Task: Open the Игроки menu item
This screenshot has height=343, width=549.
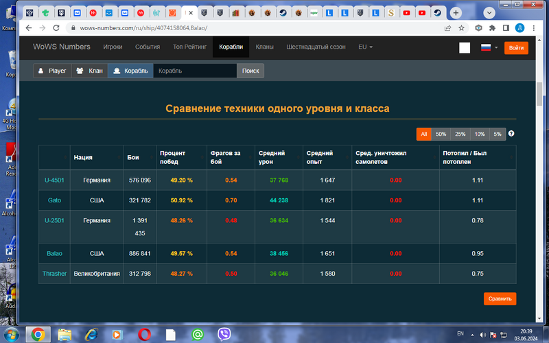Action: pos(113,47)
